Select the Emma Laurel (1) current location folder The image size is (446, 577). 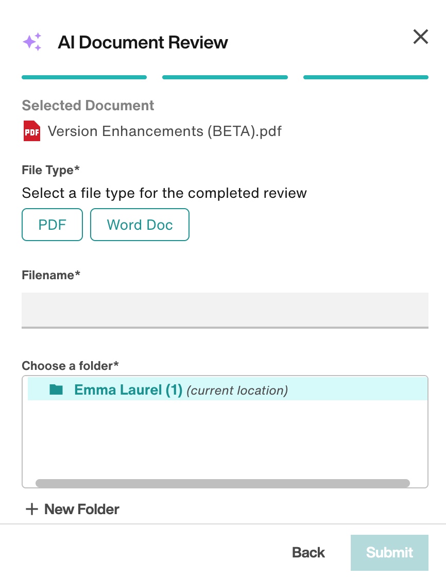[x=129, y=390]
